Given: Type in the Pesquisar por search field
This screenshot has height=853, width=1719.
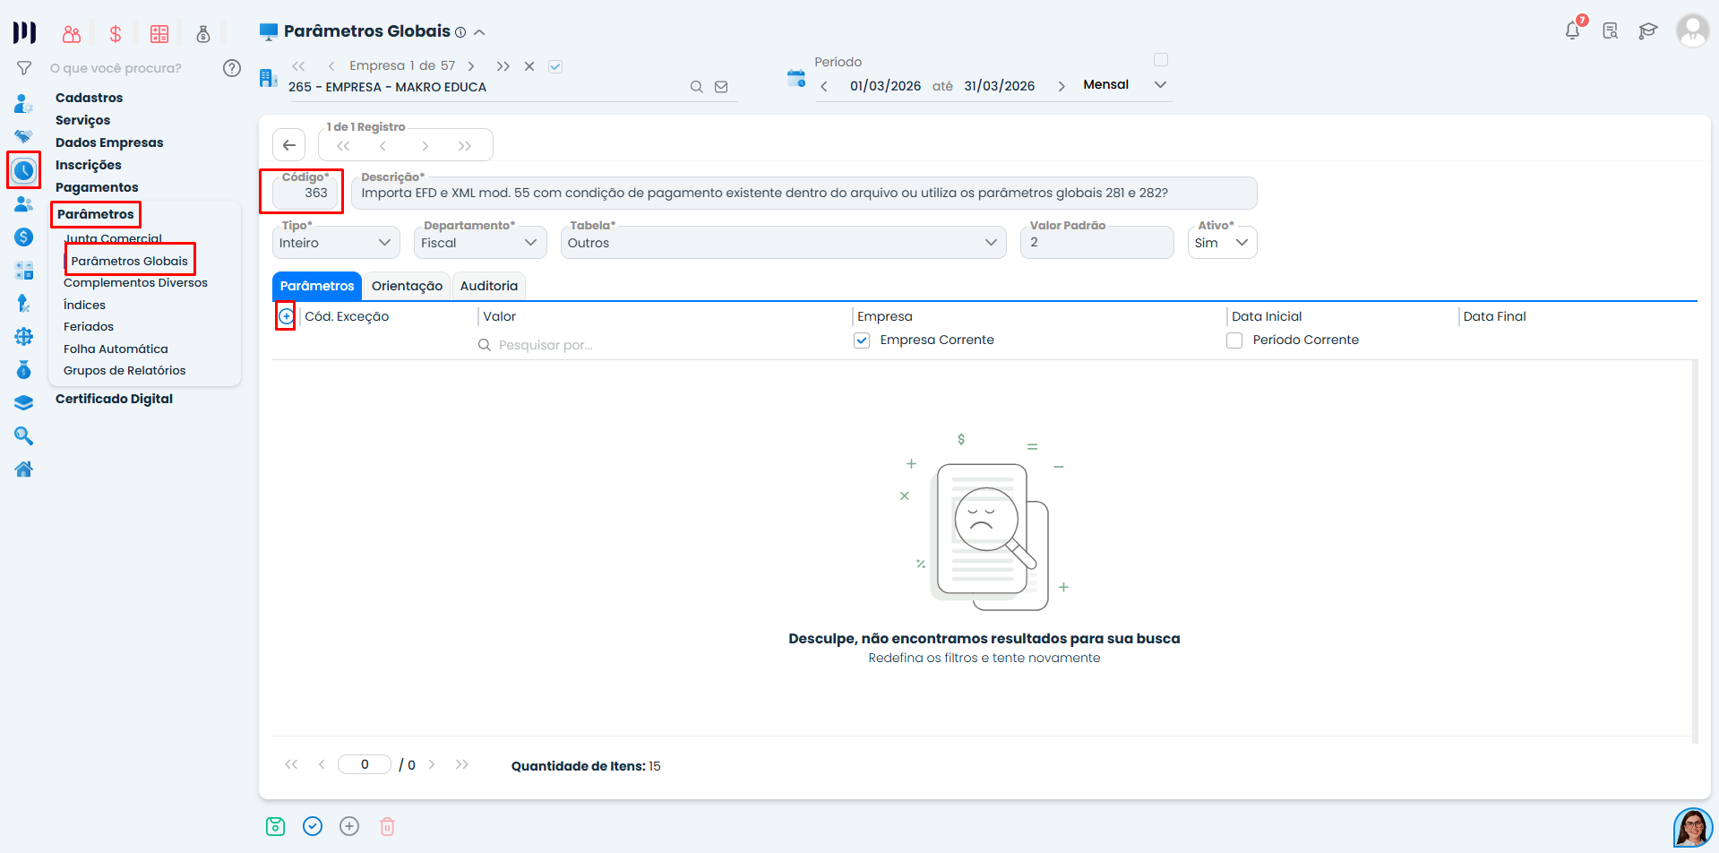Looking at the screenshot, I should (582, 344).
